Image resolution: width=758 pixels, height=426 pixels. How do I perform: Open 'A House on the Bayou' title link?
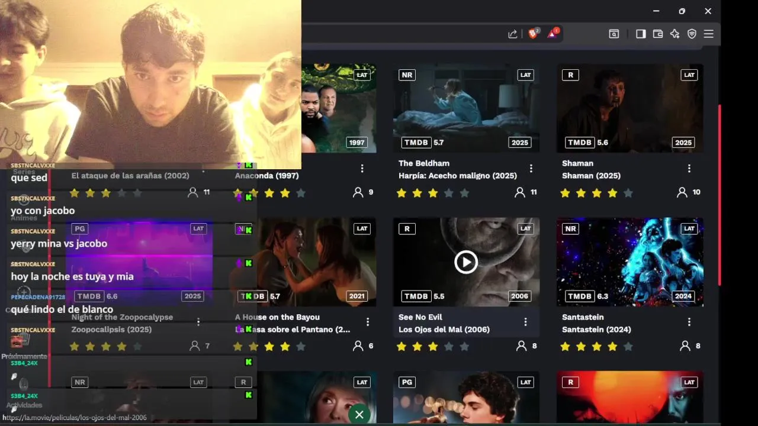(277, 317)
